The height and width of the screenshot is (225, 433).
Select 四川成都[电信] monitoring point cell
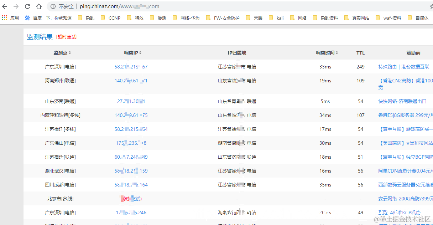coord(61,185)
